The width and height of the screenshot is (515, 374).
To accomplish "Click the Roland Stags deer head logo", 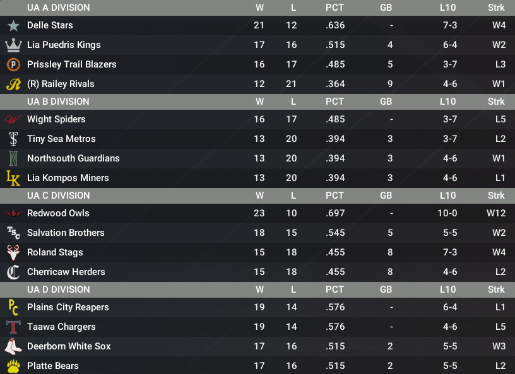I will pyautogui.click(x=13, y=252).
